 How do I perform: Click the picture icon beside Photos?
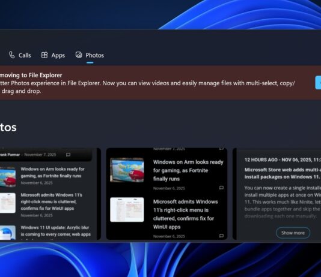pos(79,55)
